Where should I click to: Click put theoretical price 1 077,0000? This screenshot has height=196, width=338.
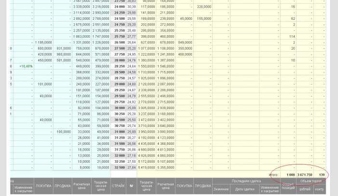(x=147, y=48)
